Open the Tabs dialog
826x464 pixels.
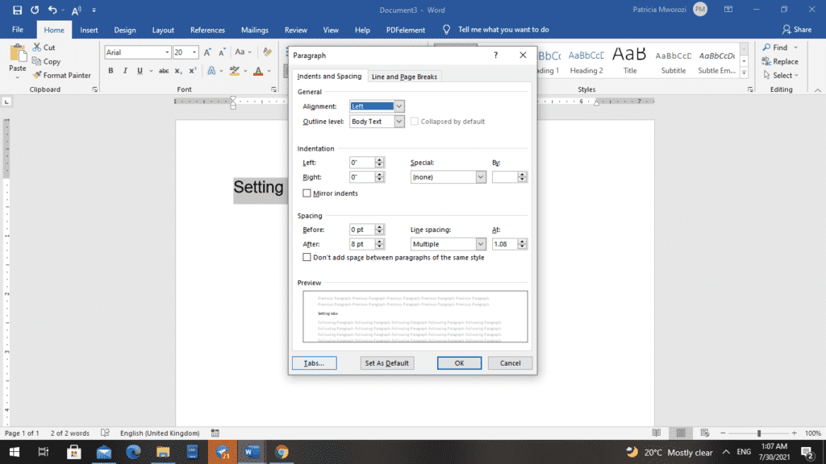[314, 362]
